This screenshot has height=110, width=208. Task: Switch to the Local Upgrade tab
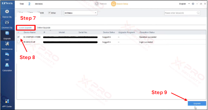[25, 28]
